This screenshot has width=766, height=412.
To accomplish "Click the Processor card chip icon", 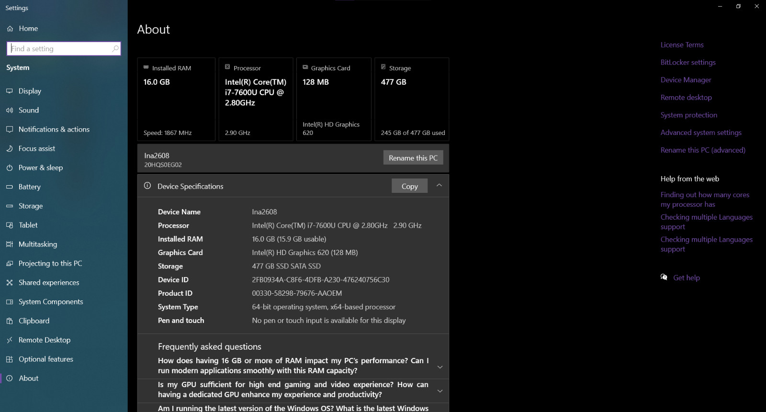I will point(227,67).
